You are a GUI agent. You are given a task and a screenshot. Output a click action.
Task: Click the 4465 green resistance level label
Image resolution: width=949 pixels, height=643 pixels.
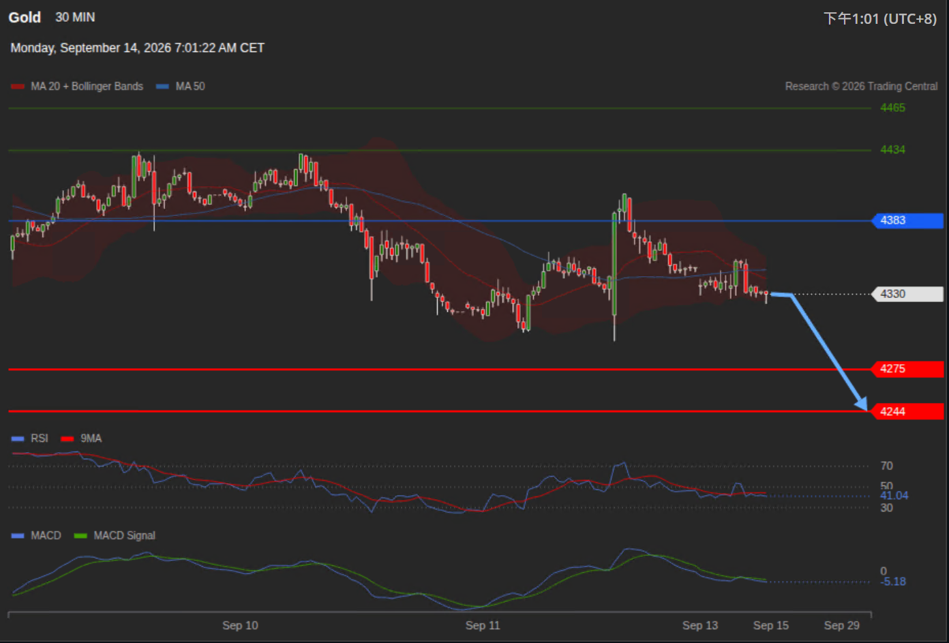pyautogui.click(x=892, y=108)
